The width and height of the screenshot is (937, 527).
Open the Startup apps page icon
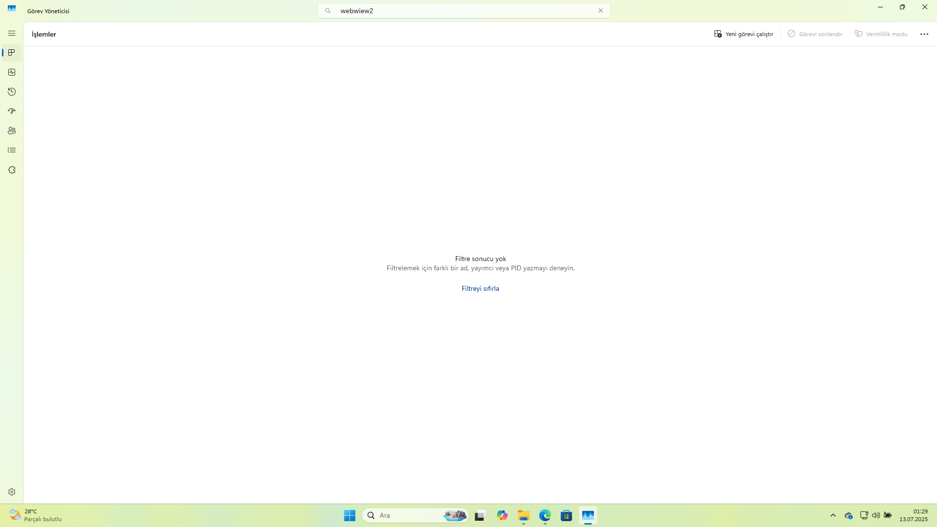12,111
